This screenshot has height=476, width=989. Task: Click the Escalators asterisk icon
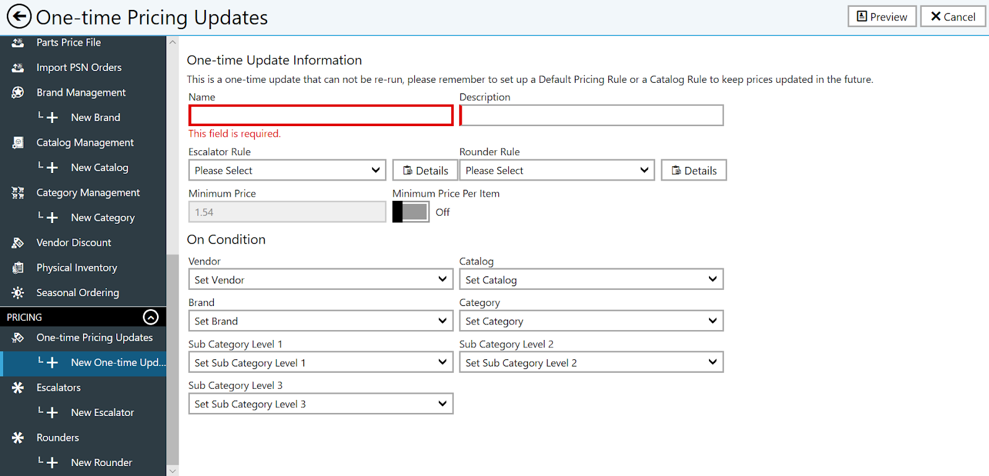[18, 388]
